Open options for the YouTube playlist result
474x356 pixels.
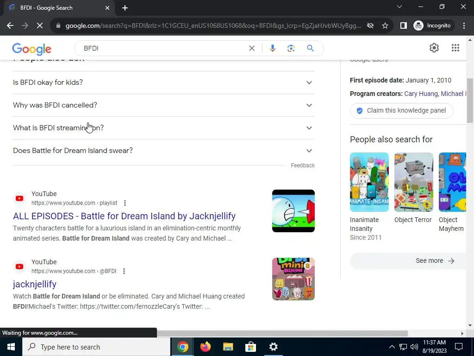125,203
